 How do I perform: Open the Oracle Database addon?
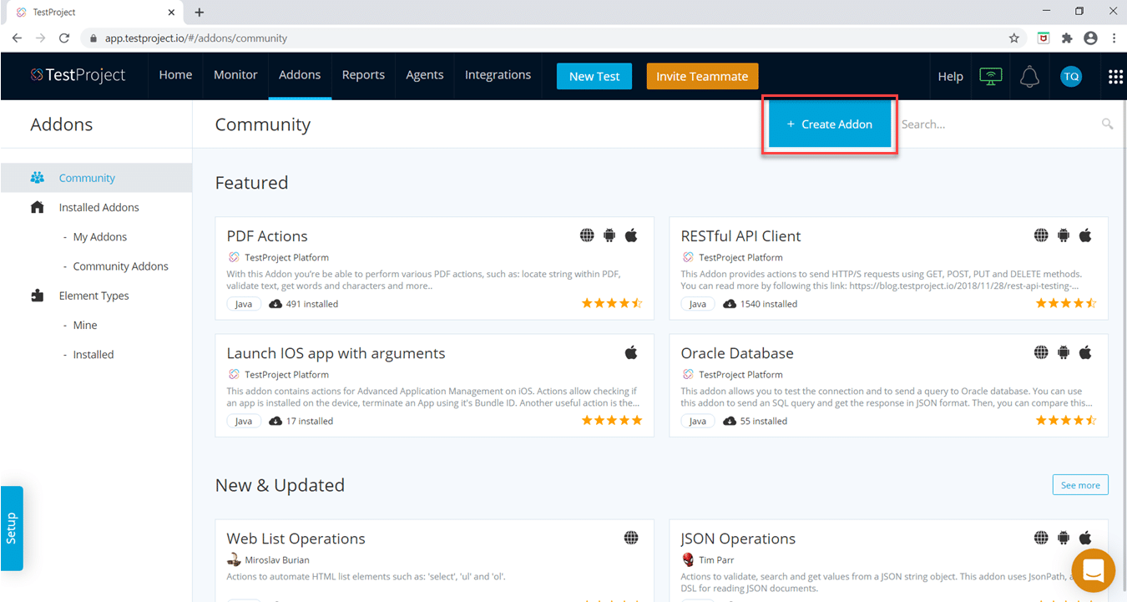pos(737,353)
